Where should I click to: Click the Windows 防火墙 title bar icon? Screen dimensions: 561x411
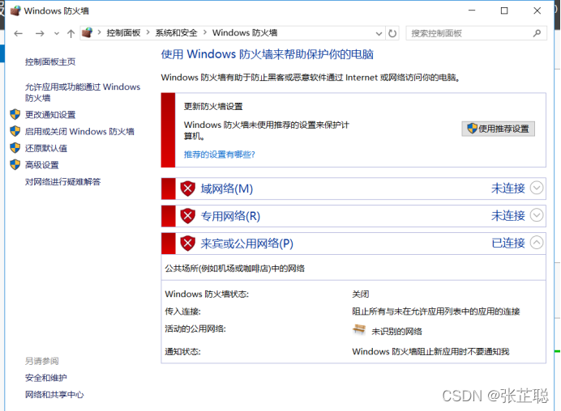15,11
